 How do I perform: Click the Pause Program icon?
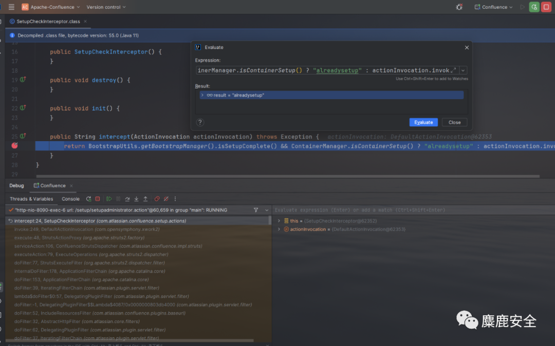pos(118,199)
